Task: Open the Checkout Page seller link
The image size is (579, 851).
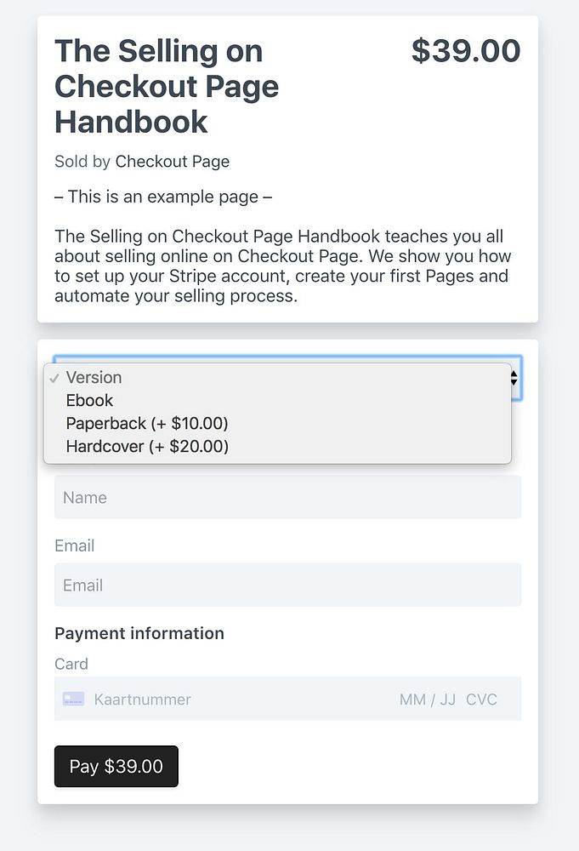Action: click(172, 162)
